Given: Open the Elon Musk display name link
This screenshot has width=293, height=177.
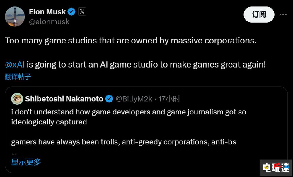Looking at the screenshot, I should coord(47,12).
